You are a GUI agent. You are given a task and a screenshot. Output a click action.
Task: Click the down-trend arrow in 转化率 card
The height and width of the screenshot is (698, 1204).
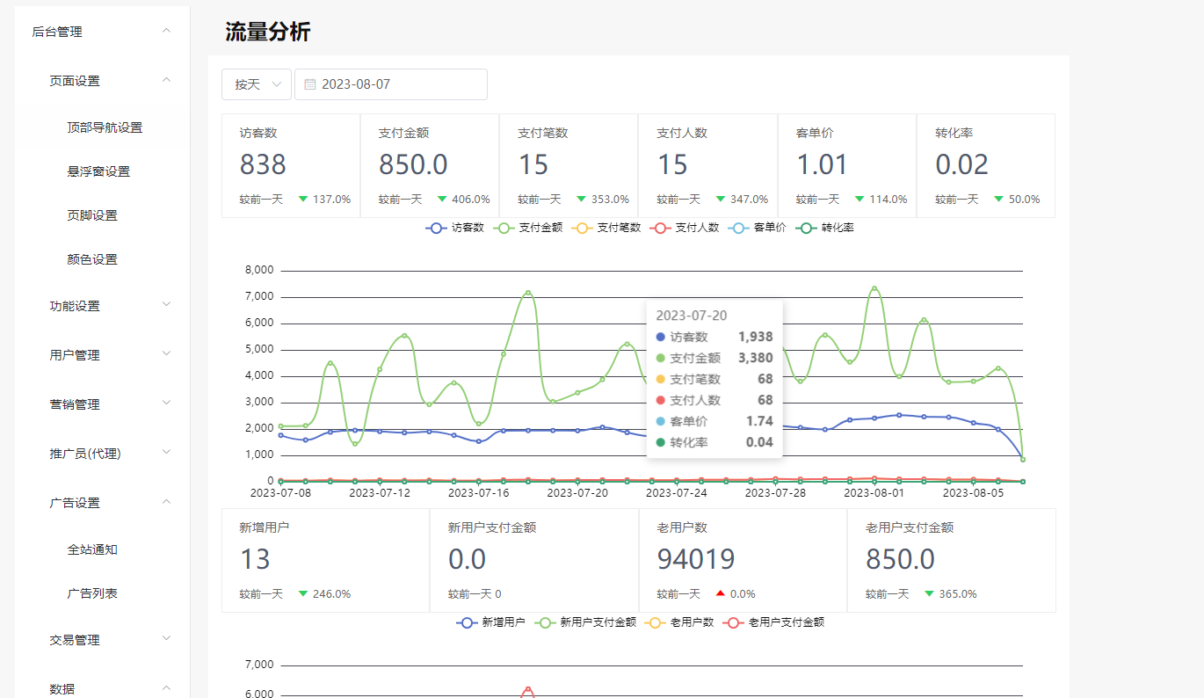(998, 199)
